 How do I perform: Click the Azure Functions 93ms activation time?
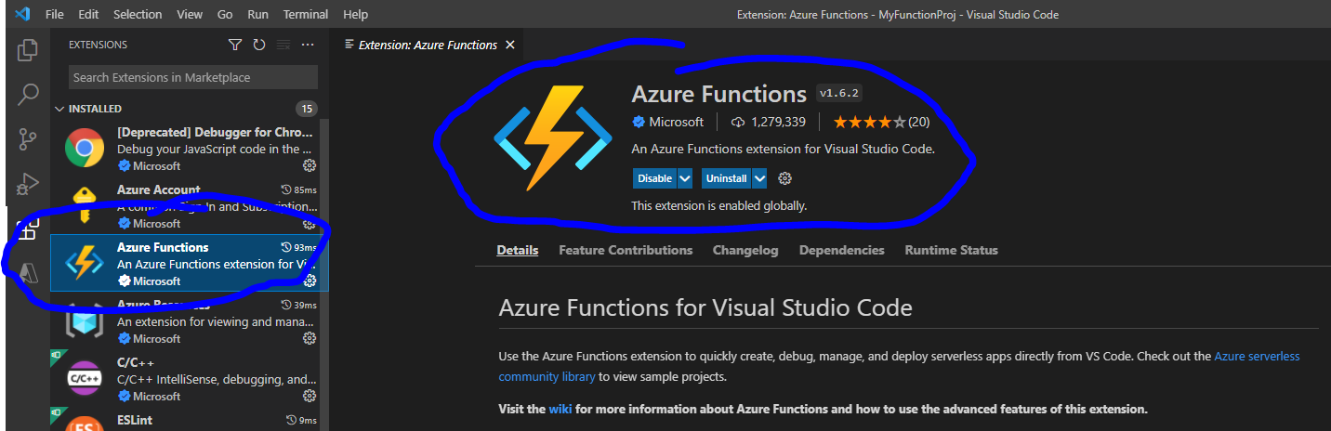point(297,247)
